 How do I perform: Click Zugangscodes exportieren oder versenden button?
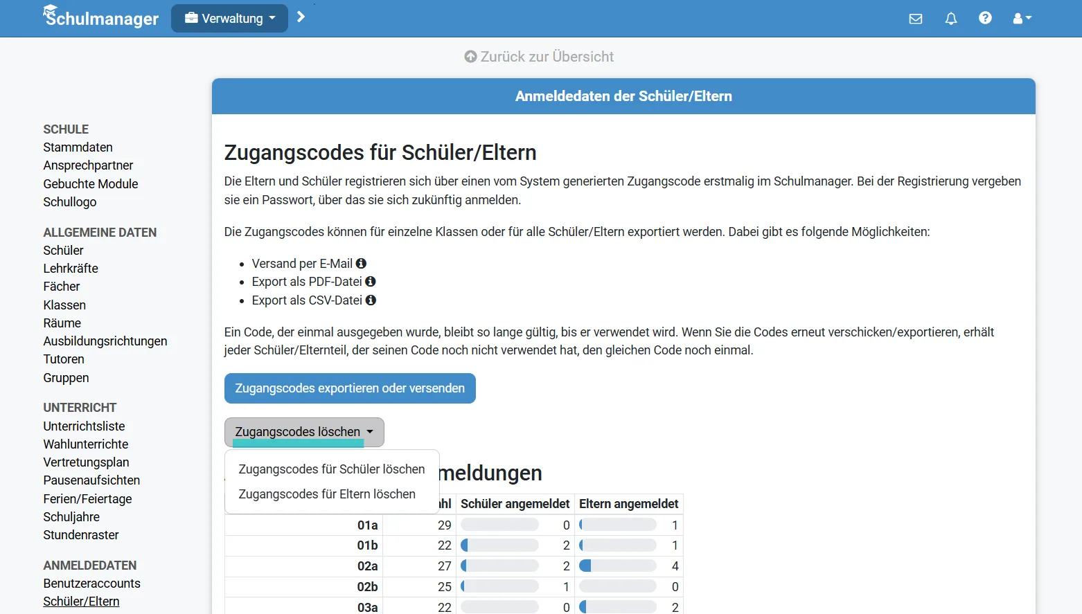(x=350, y=388)
